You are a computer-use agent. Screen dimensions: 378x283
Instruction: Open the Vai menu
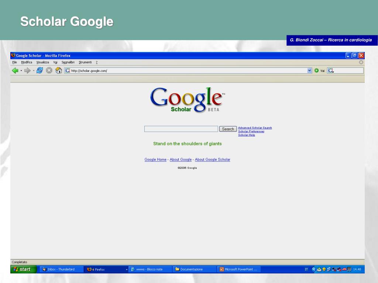point(55,62)
